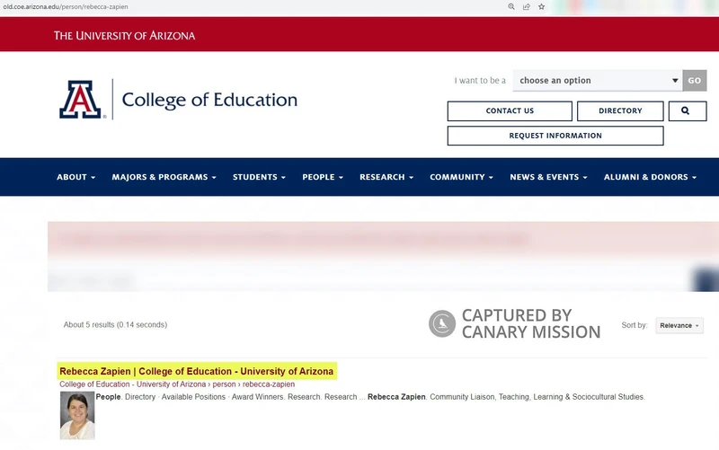This screenshot has width=719, height=450.
Task: Click the browser zoom magnifier icon
Action: [511, 6]
